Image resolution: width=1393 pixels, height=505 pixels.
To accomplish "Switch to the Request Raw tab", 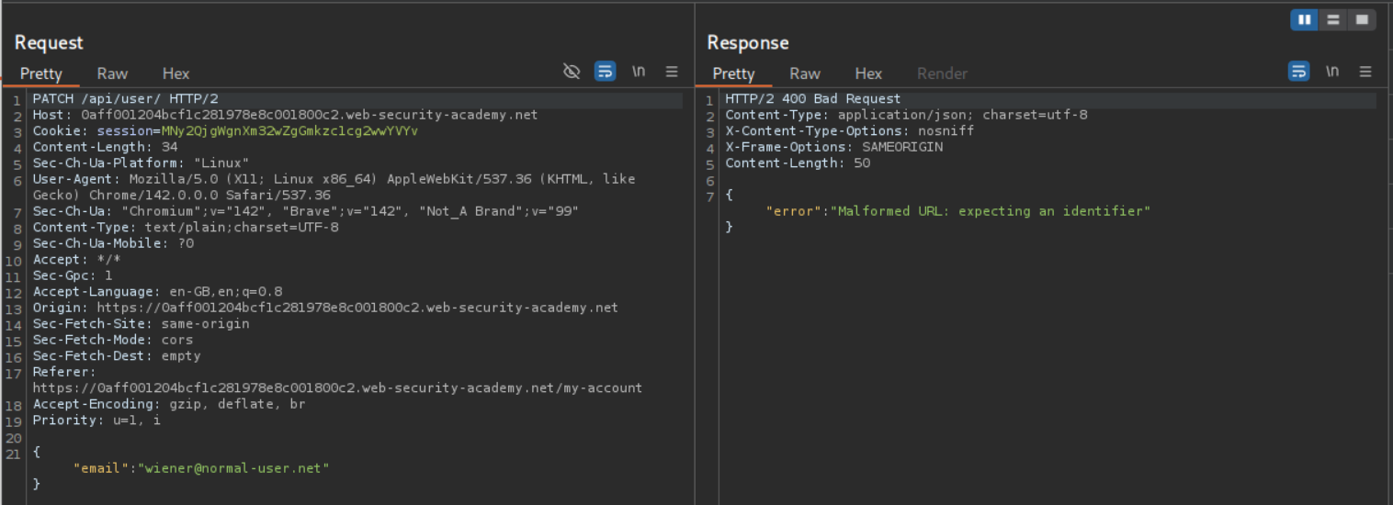I will point(112,73).
